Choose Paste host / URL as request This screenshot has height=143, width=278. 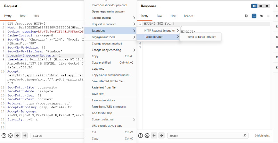pyautogui.click(x=111, y=107)
